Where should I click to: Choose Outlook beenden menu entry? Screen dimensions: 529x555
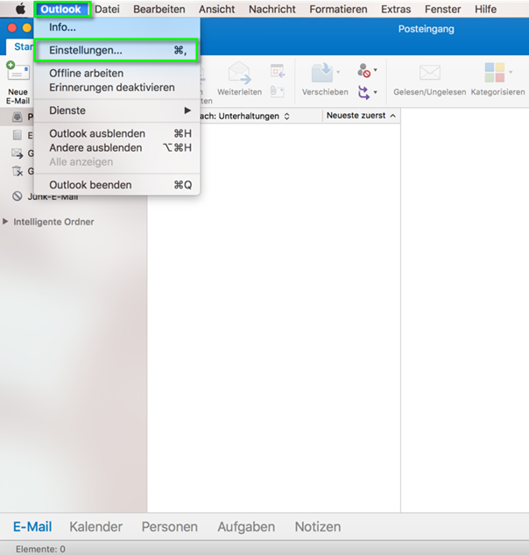[117, 185]
